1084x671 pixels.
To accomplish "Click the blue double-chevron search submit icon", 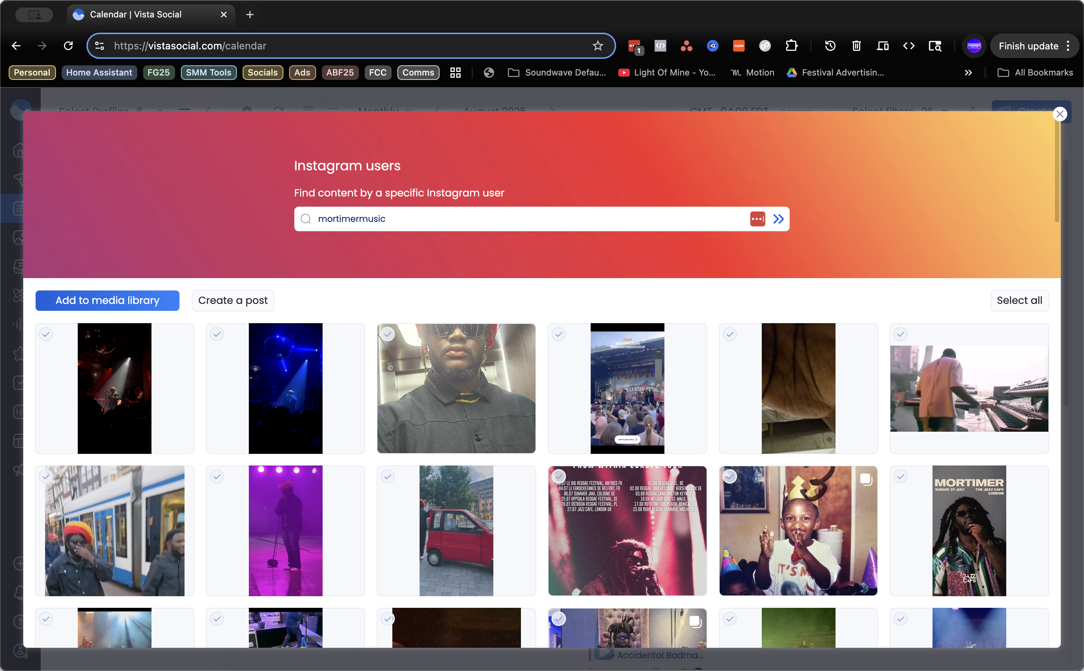I will tap(778, 219).
